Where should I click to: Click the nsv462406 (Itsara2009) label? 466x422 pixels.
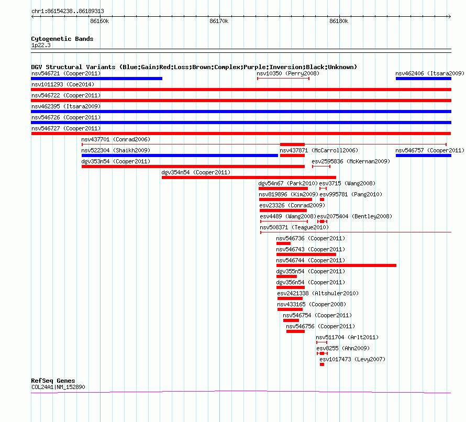pyautogui.click(x=430, y=73)
